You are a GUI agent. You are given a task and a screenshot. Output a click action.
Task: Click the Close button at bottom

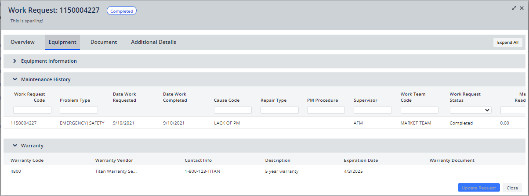[x=512, y=188]
